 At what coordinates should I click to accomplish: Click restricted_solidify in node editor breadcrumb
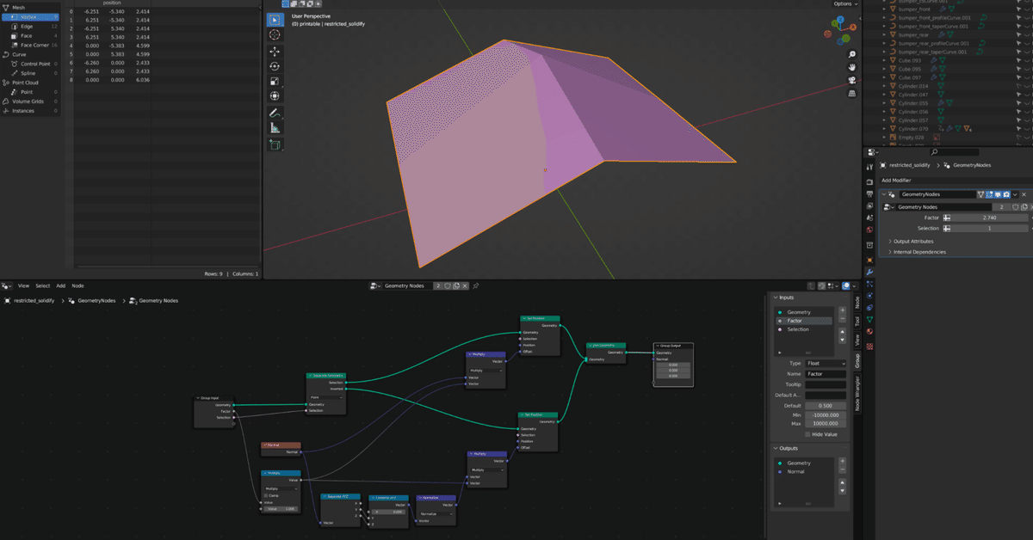point(34,301)
